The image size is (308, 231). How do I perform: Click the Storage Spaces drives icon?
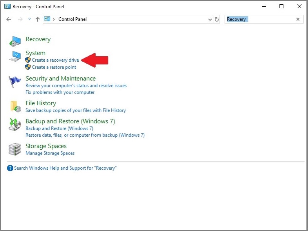(15, 149)
